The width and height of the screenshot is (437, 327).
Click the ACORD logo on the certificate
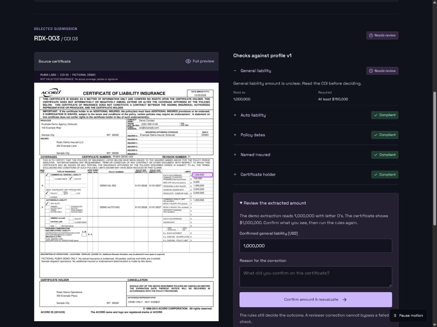coord(51,92)
